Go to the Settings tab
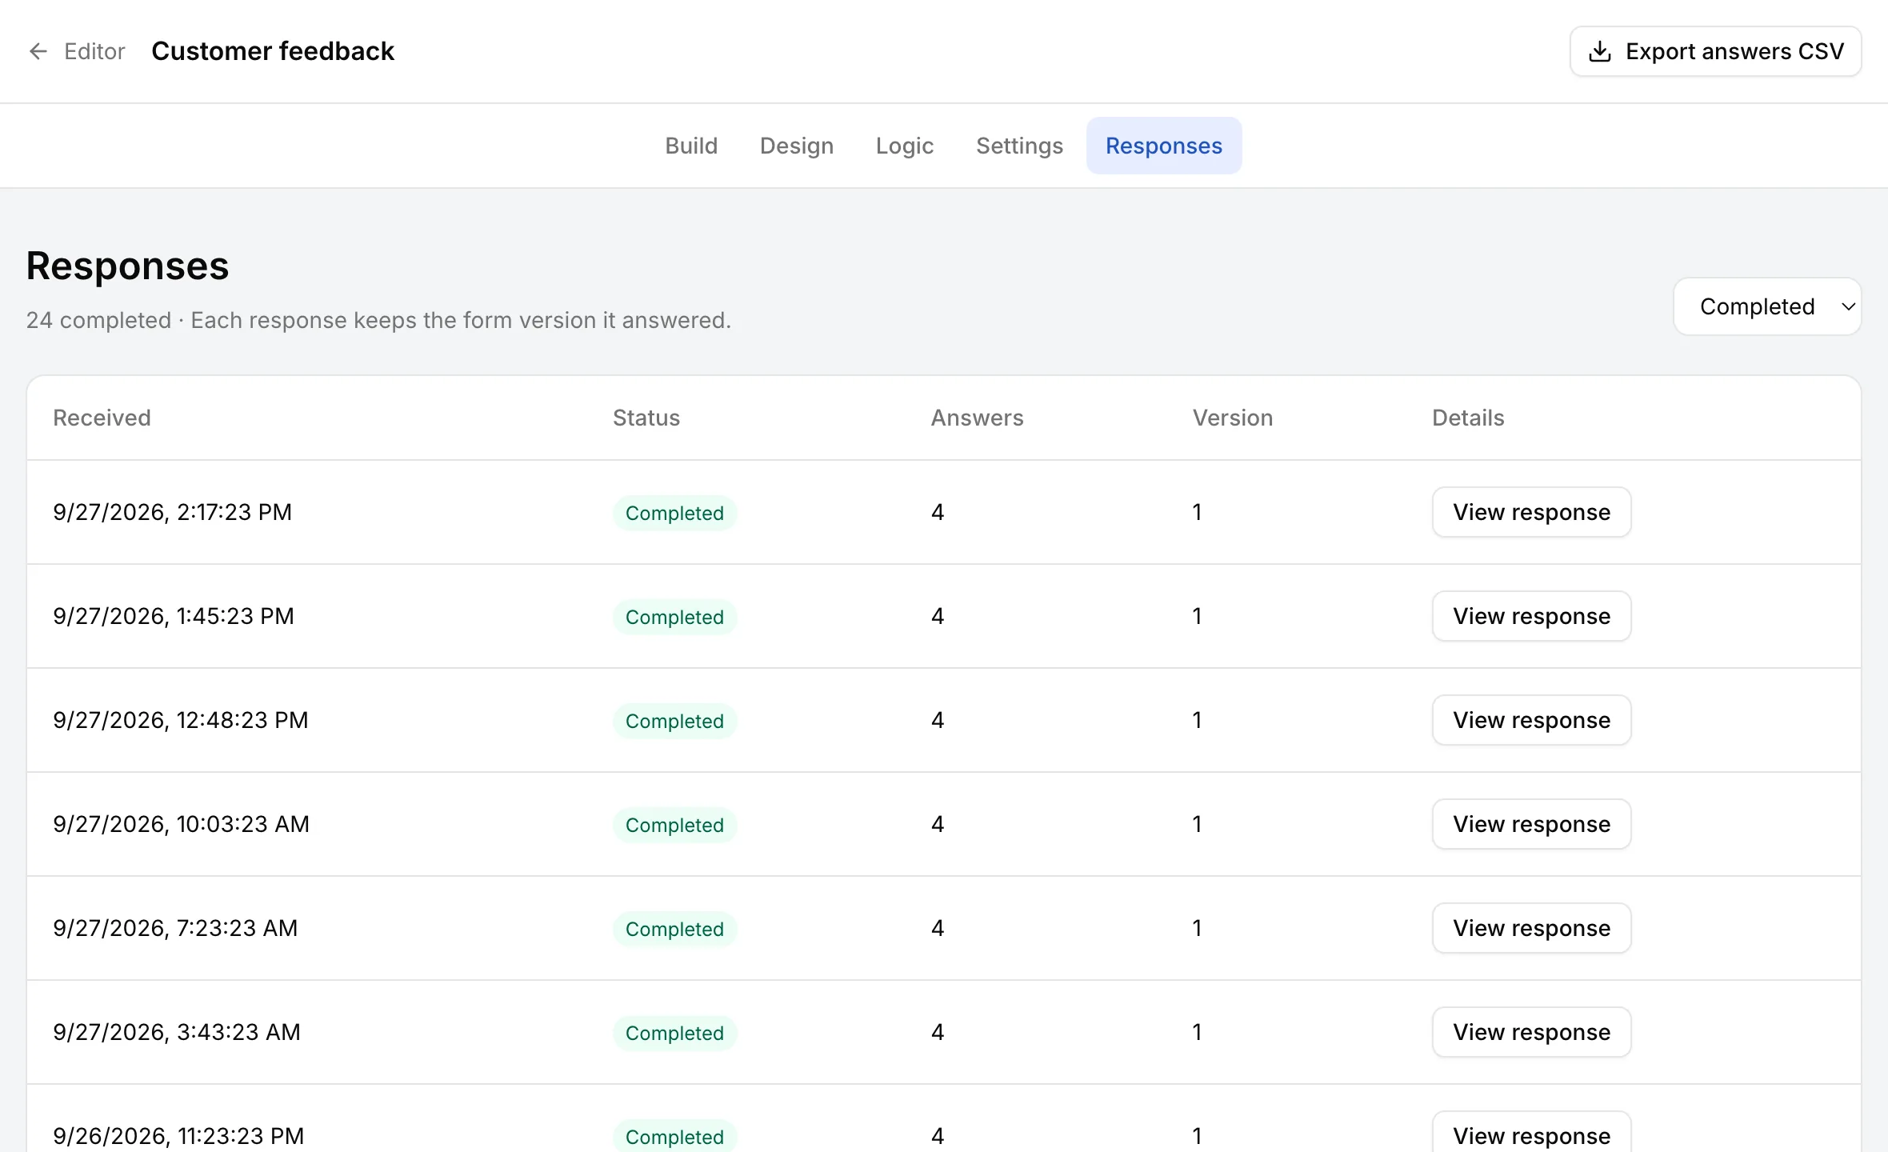The height and width of the screenshot is (1152, 1888). point(1019,146)
